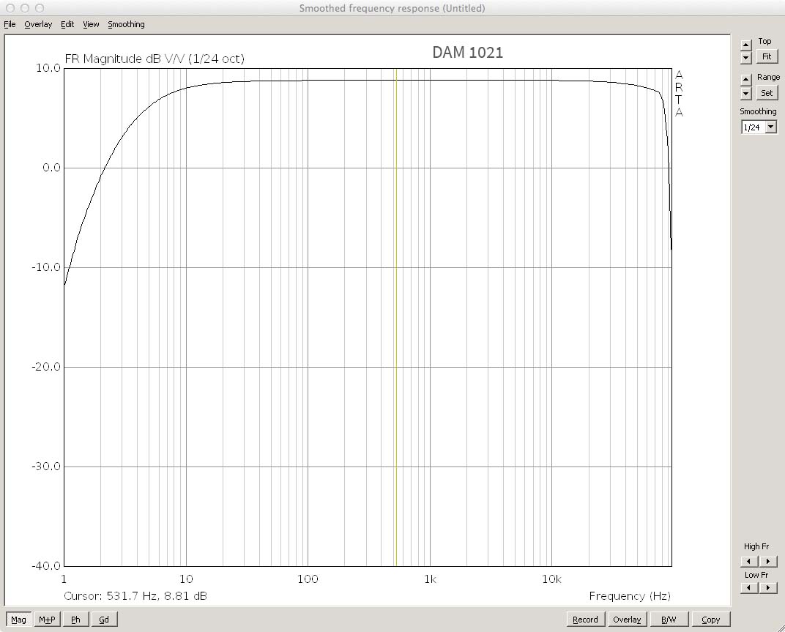The image size is (785, 632).
Task: Click the yellow cursor line on graph
Action: (396, 317)
